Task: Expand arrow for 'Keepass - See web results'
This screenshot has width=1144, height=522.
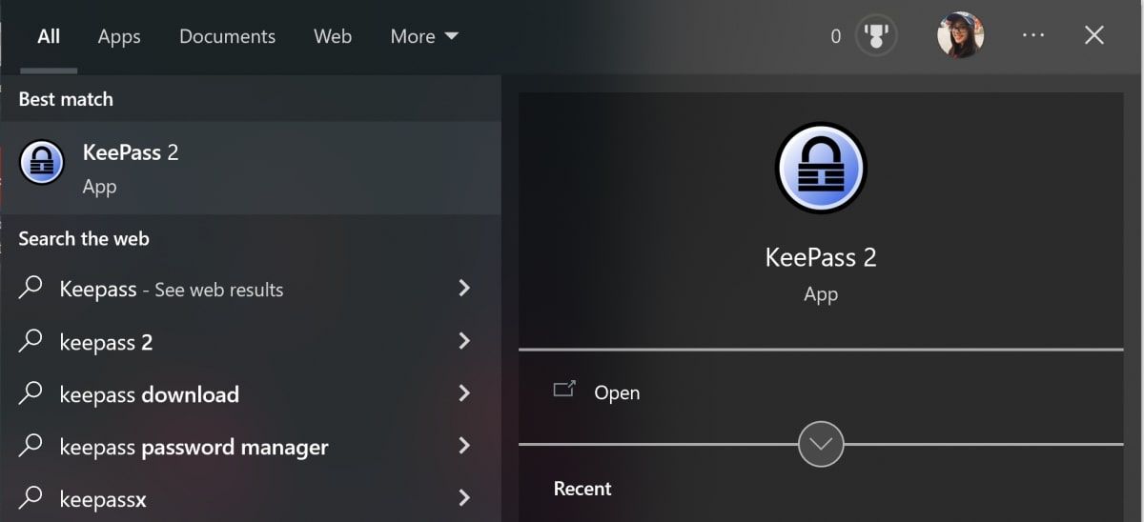Action: 464,288
